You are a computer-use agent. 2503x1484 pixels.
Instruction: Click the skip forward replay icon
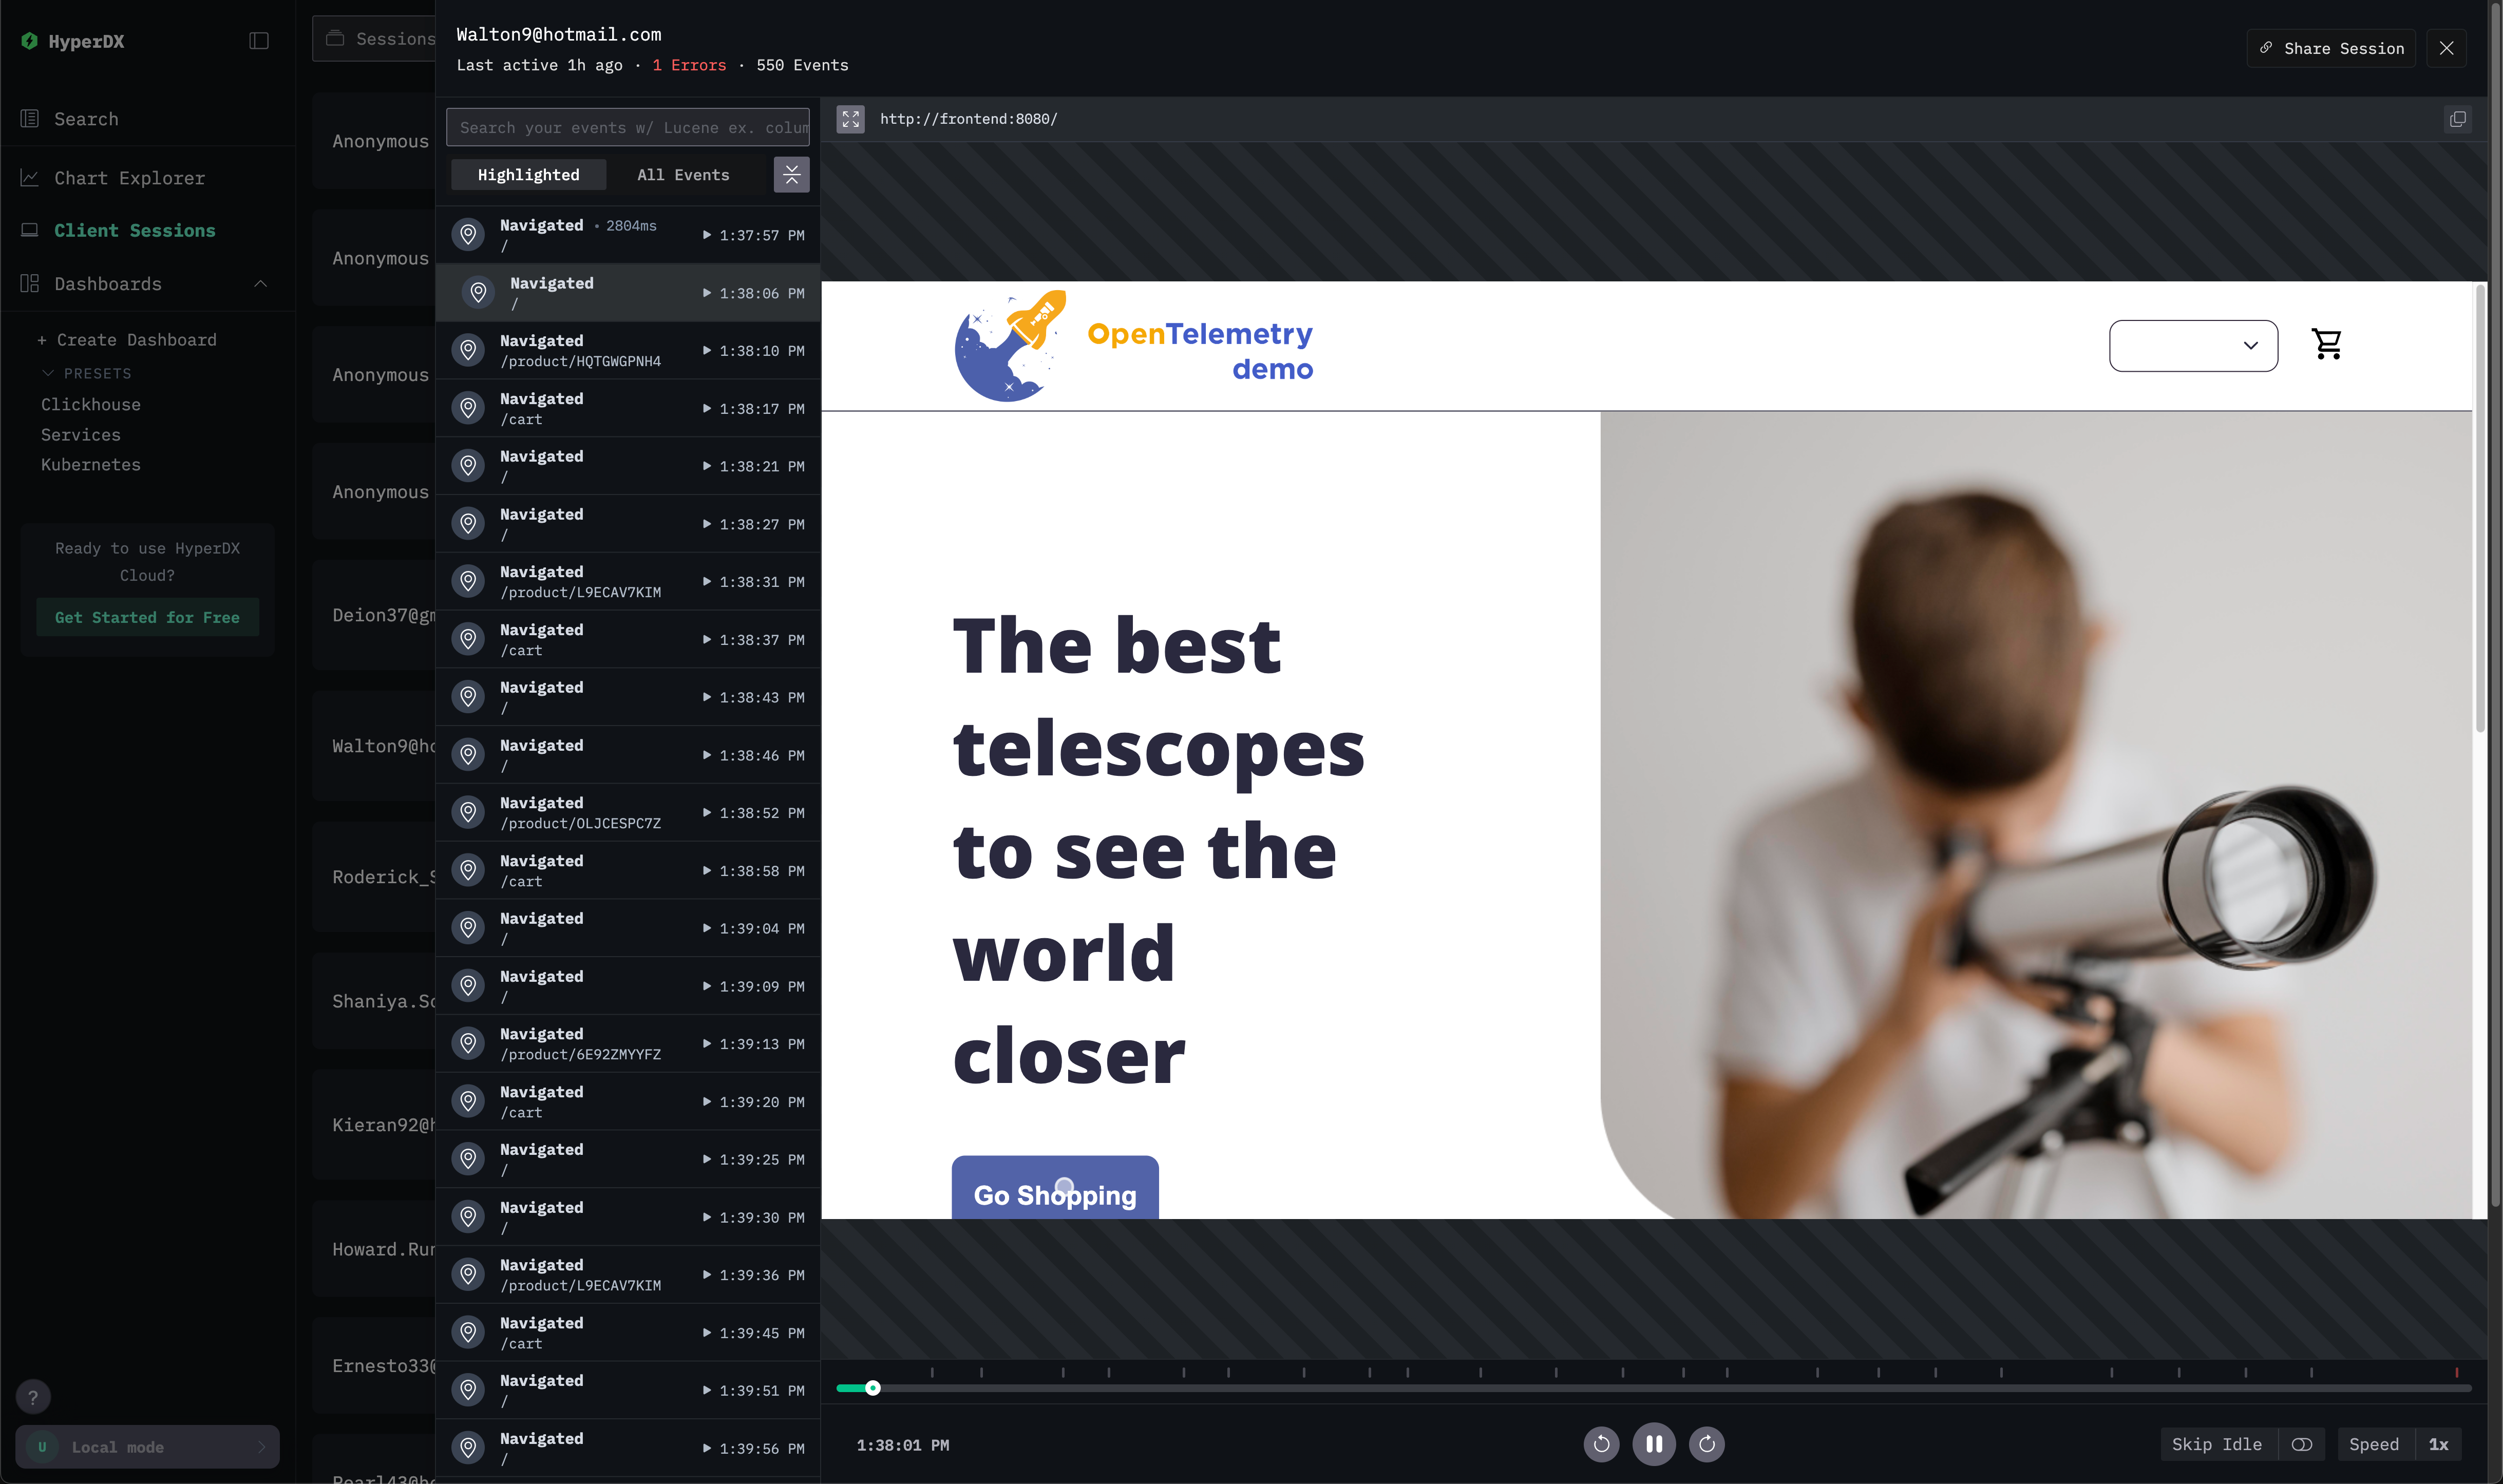[x=1706, y=1444]
